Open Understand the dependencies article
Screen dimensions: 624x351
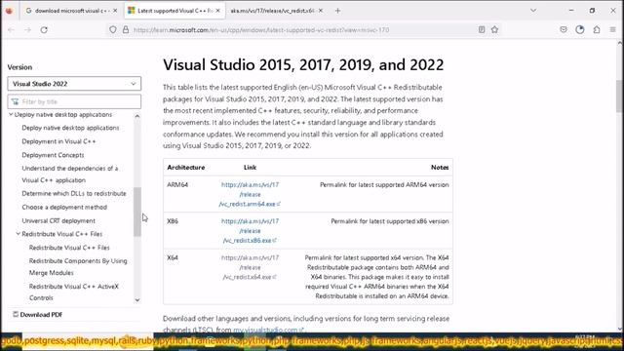(70, 174)
